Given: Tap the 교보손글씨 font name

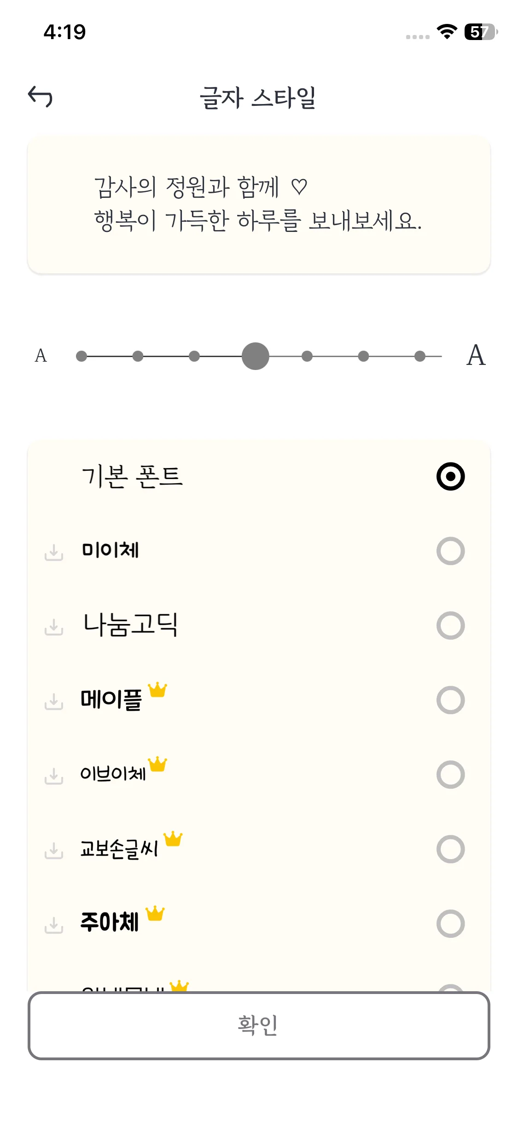Looking at the screenshot, I should (x=119, y=849).
